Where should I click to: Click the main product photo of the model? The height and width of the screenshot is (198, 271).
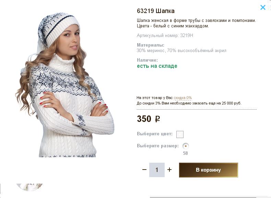[x=65, y=86]
